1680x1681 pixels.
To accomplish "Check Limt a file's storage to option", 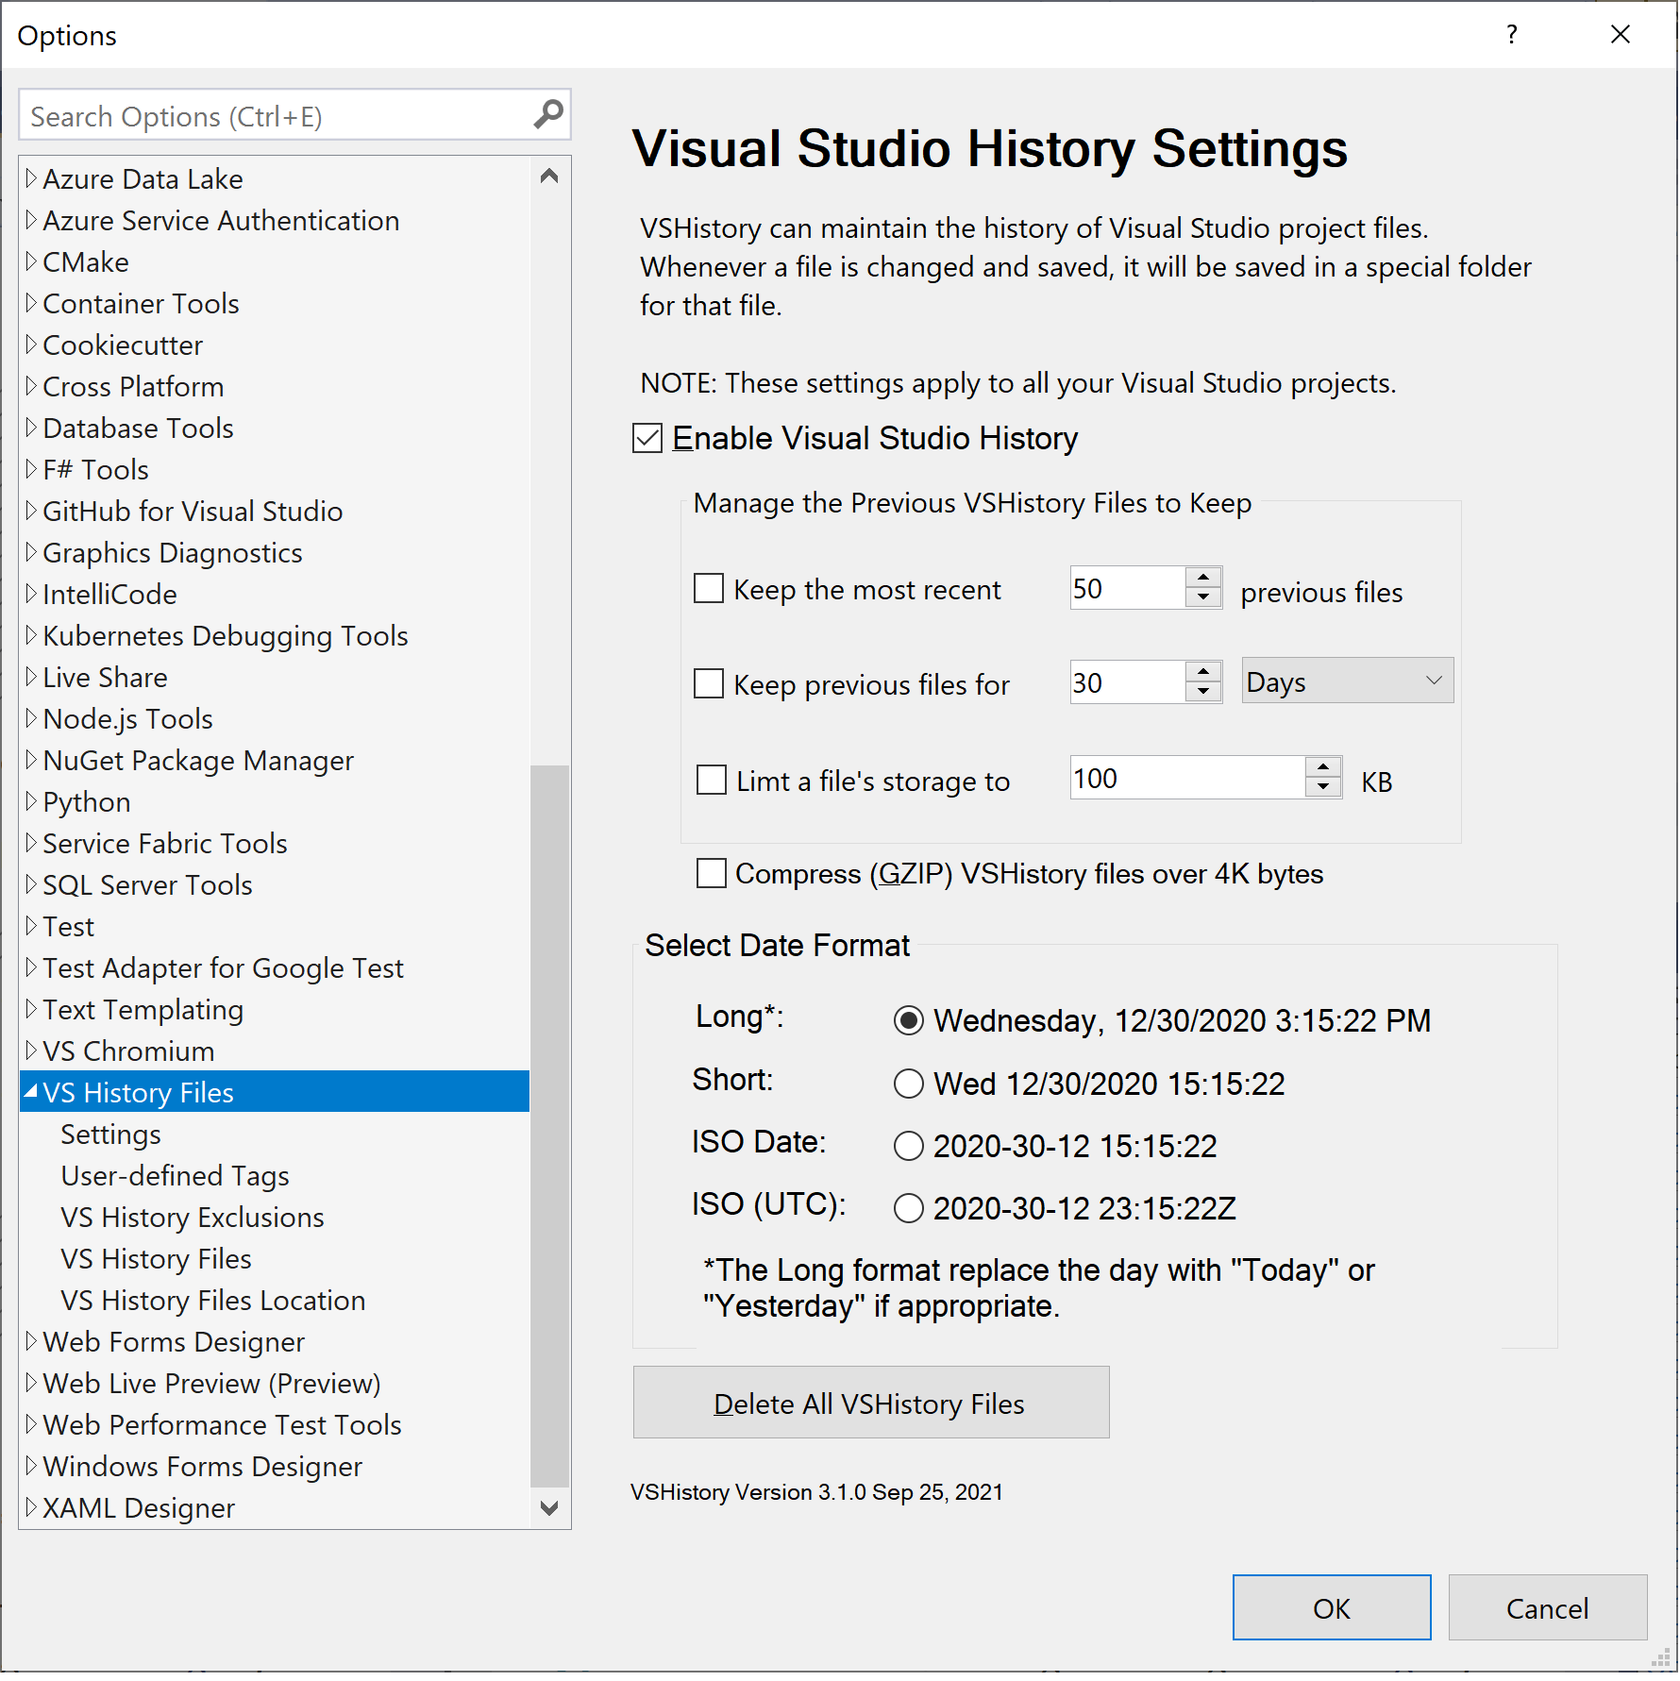I will [x=712, y=781].
